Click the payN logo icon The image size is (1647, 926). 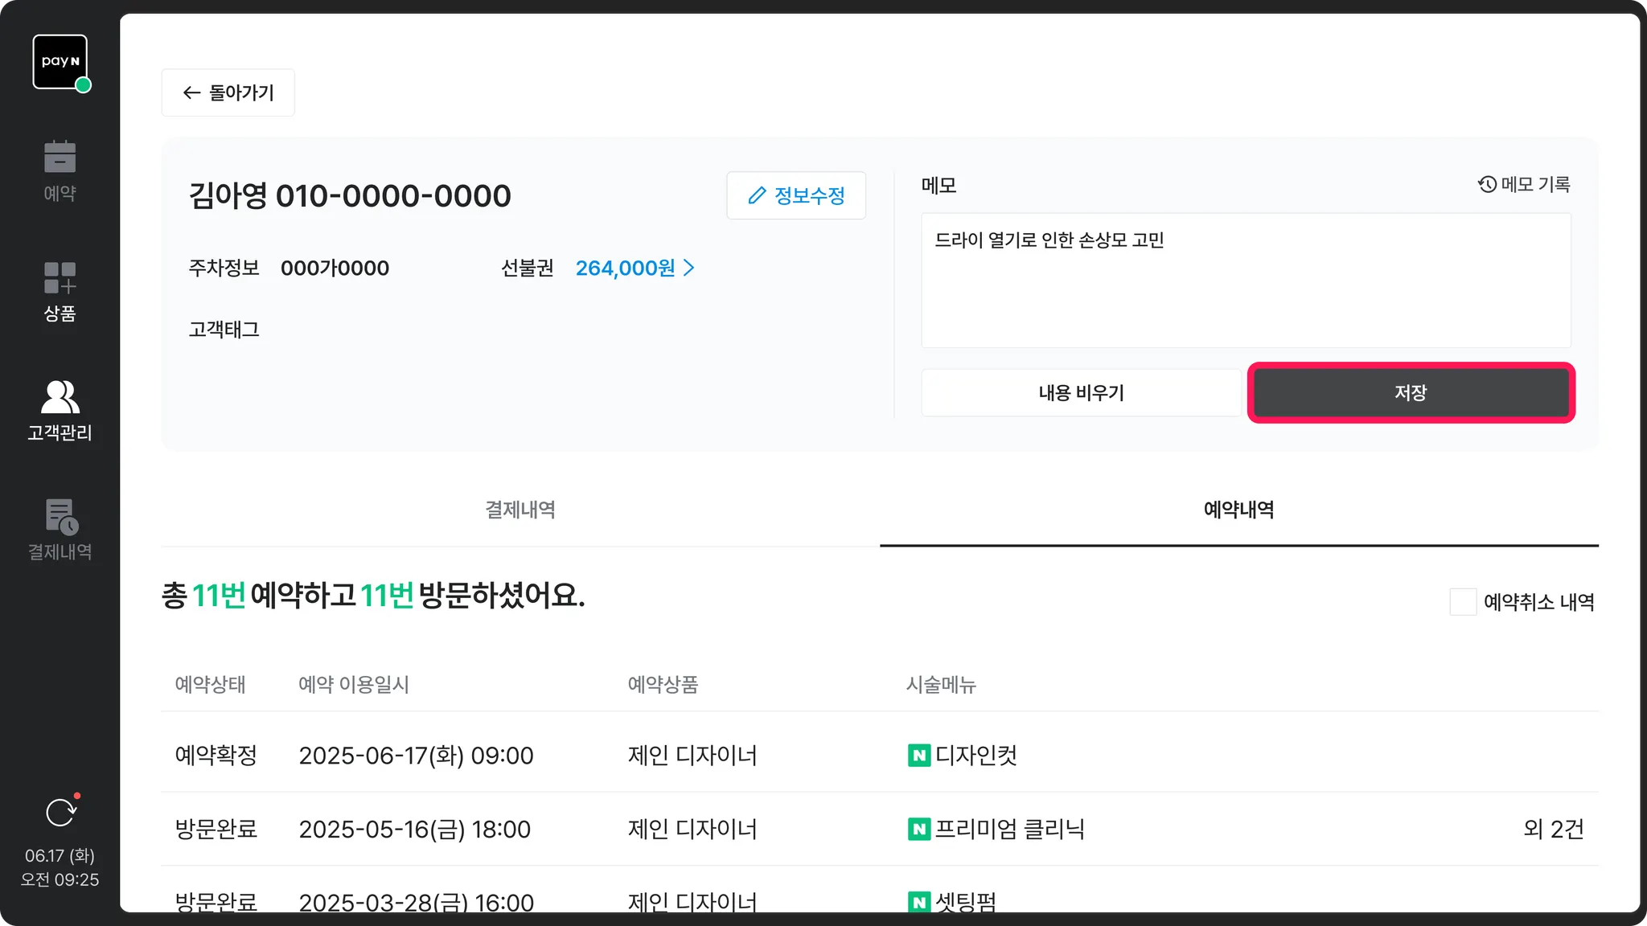(60, 62)
